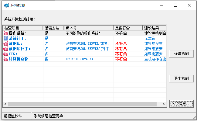Click the 没有安装SQL SERVER 或者... cell
Image resolution: width=197 pixels, height=121 pixels.
89,43
